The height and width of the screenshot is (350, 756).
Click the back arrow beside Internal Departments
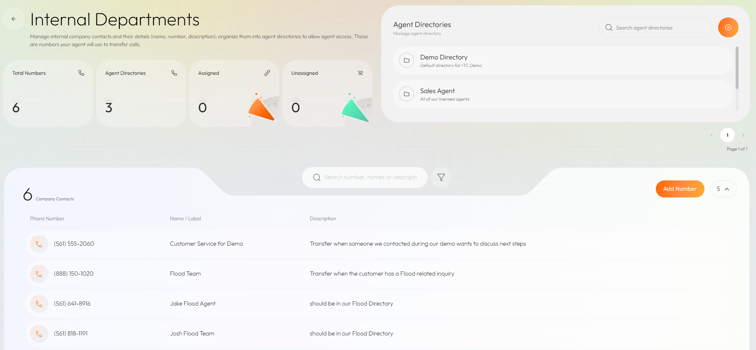pos(14,19)
